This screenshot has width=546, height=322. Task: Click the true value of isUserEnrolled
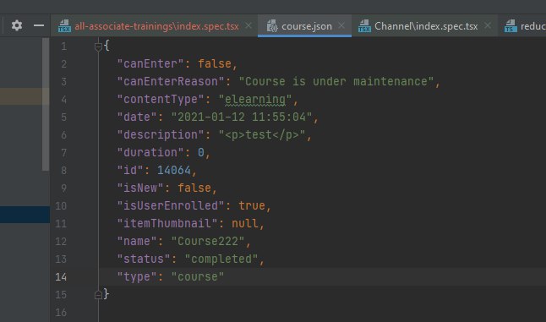pyautogui.click(x=252, y=205)
